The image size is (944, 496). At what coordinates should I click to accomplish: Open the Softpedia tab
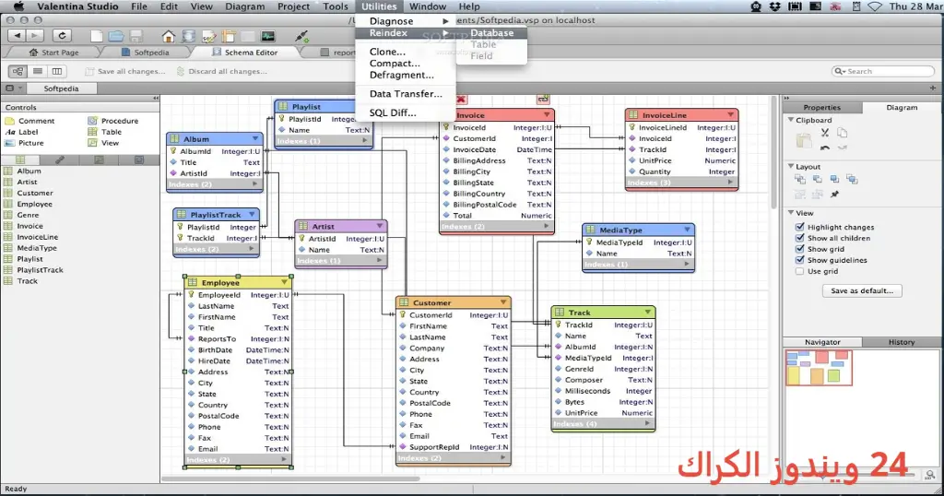145,53
